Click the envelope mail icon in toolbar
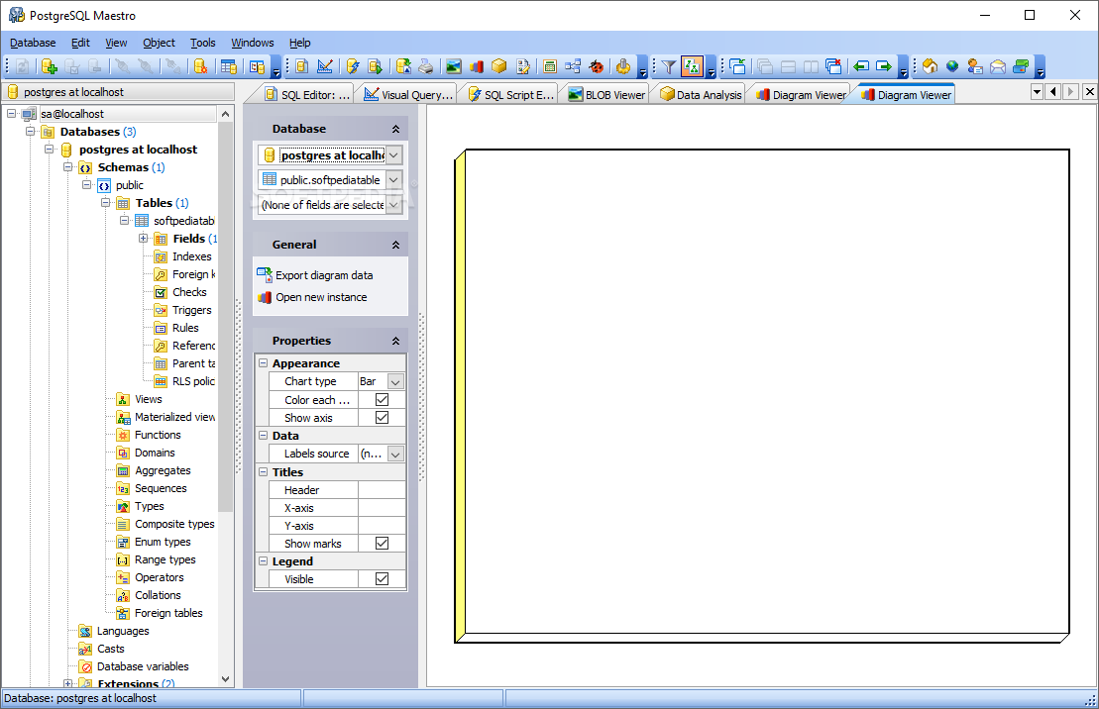Screen dimensions: 1099x709 (x=998, y=66)
